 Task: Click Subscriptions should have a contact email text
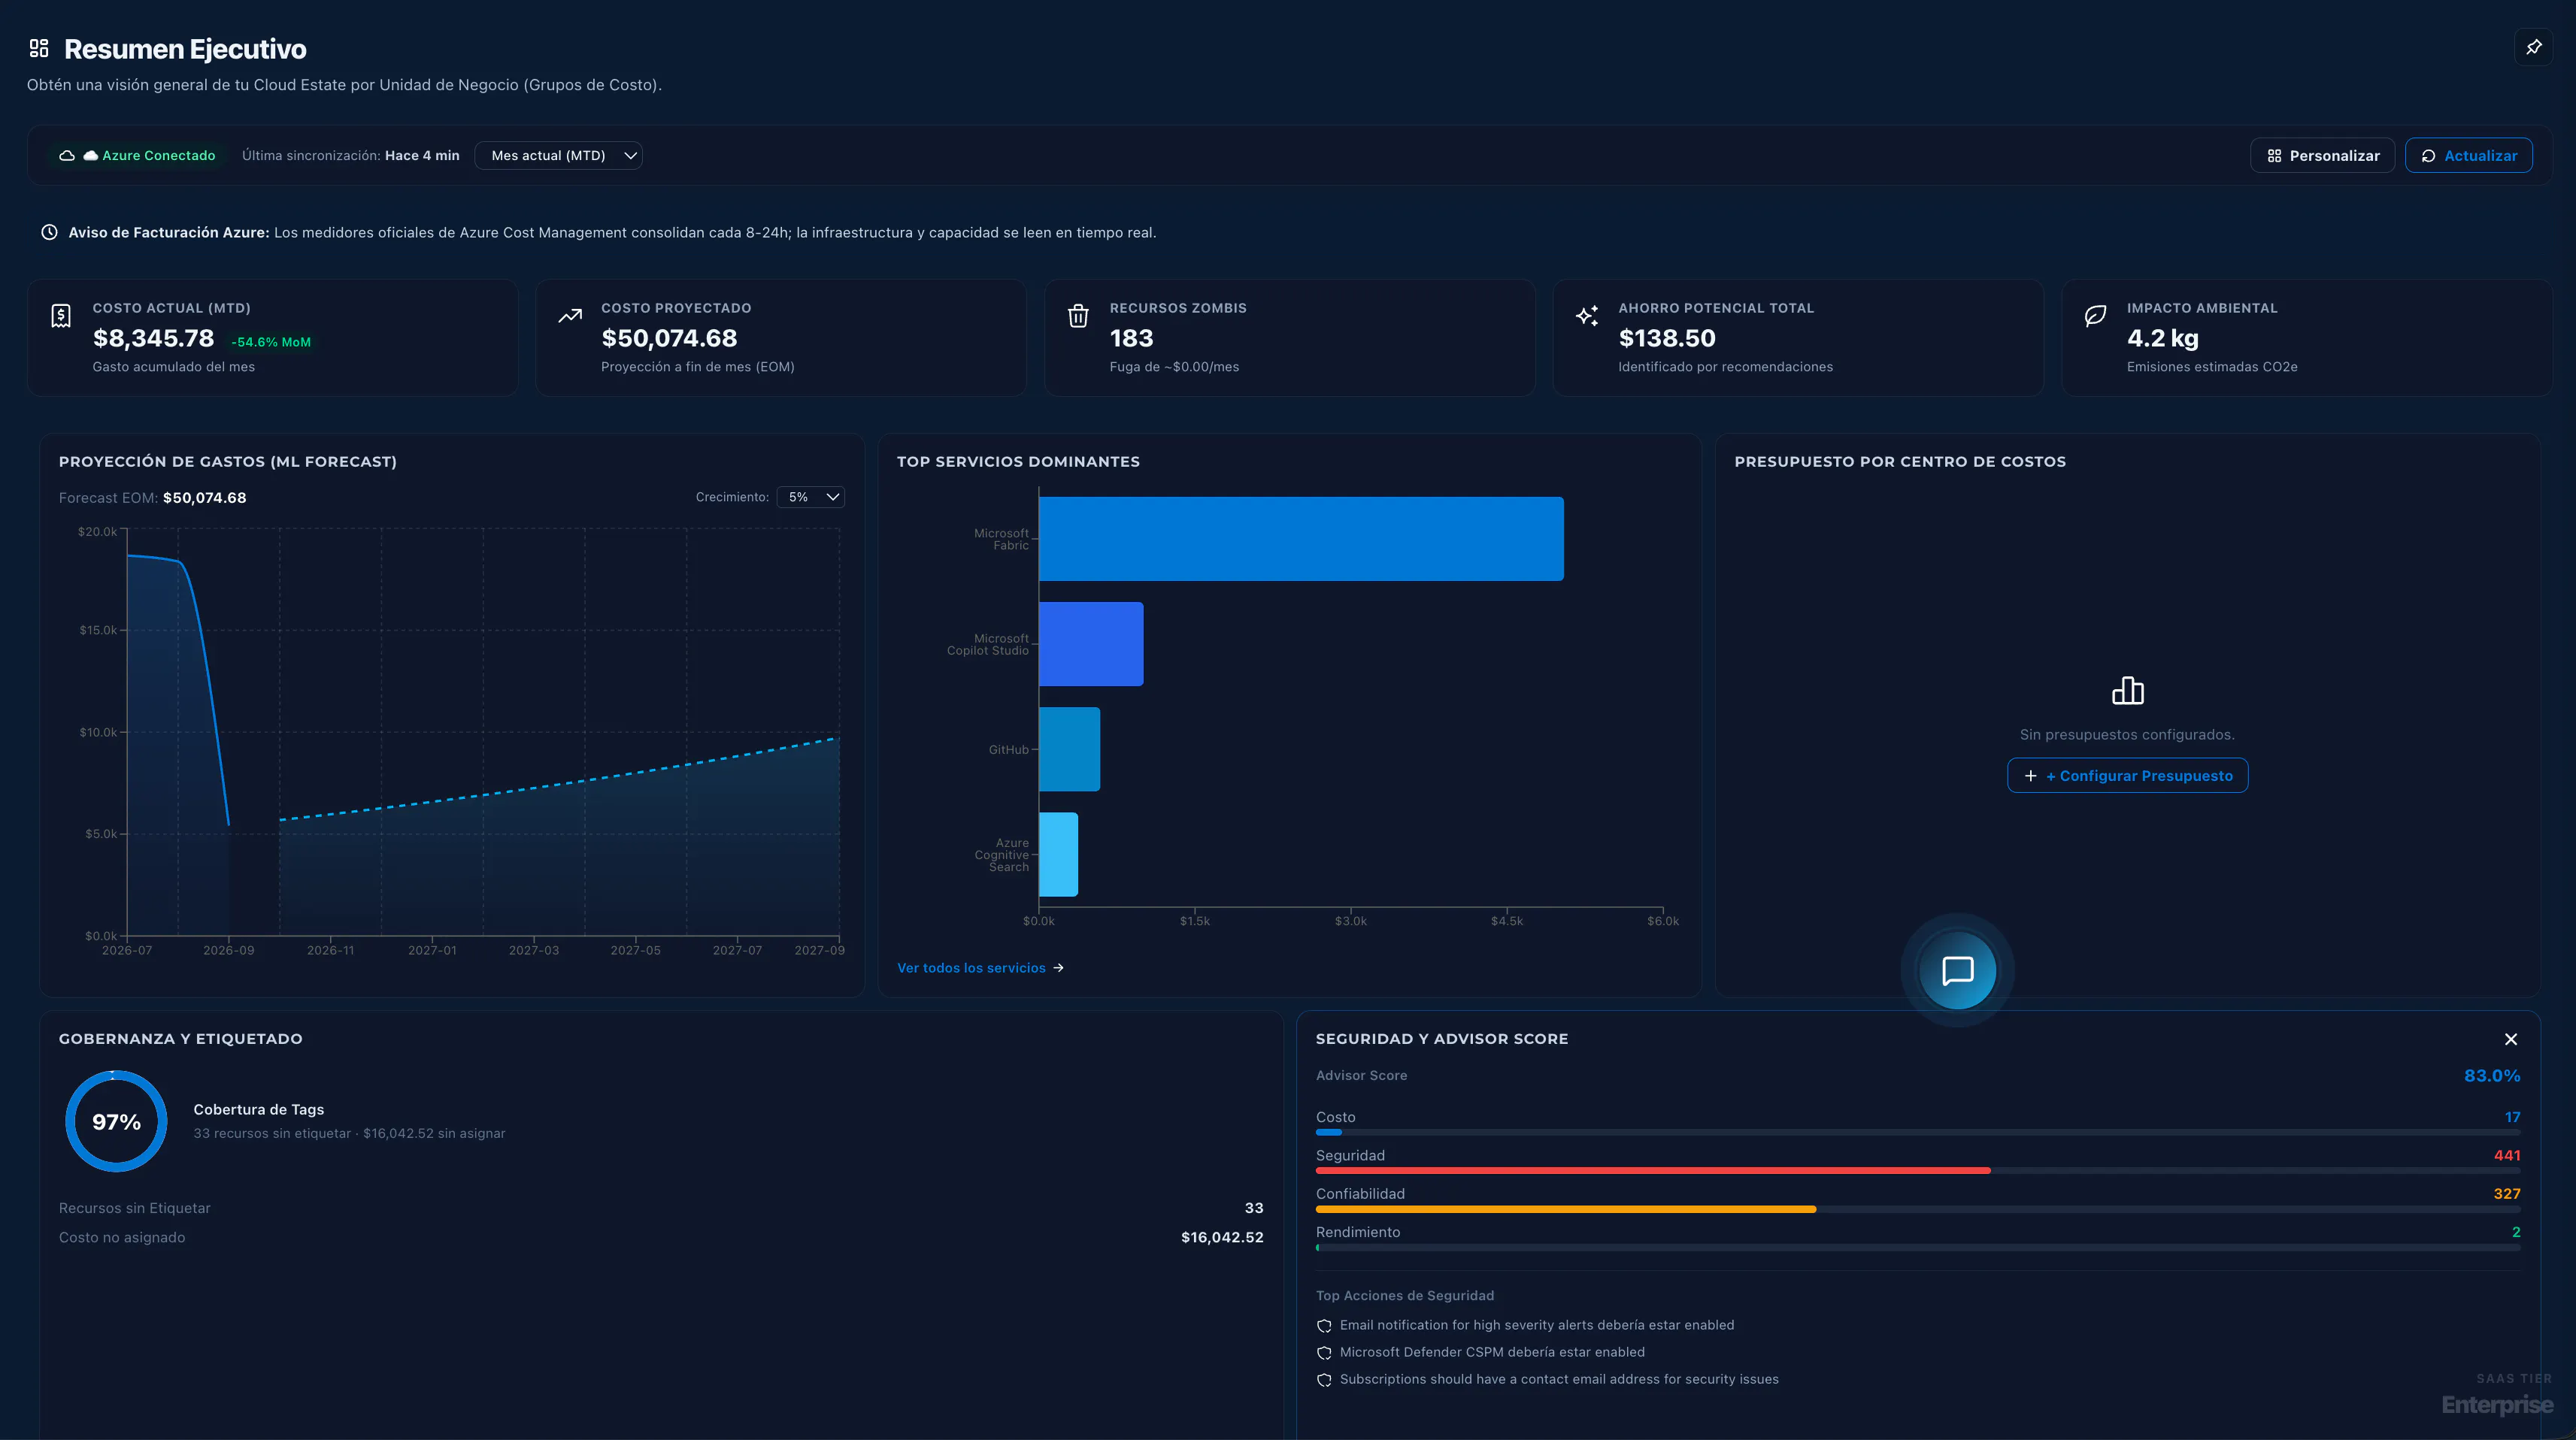[1559, 1379]
